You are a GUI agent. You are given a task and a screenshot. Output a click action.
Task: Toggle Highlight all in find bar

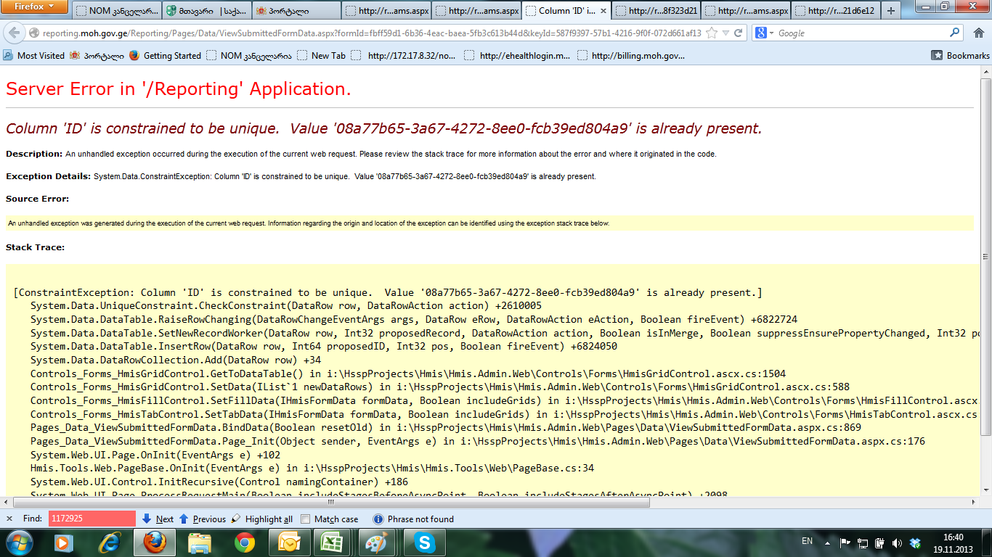point(262,519)
